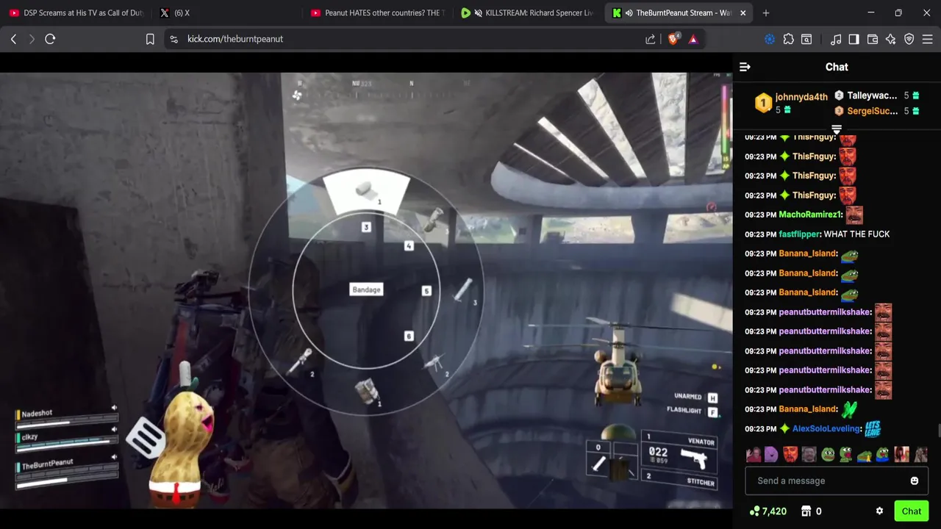941x529 pixels.
Task: Open the channel shop storefront icon
Action: [806, 511]
